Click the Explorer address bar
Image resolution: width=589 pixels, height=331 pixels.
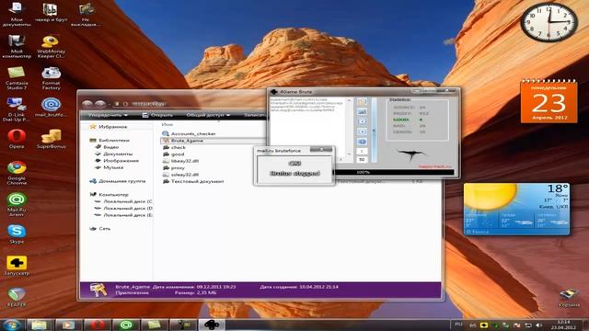[188, 104]
